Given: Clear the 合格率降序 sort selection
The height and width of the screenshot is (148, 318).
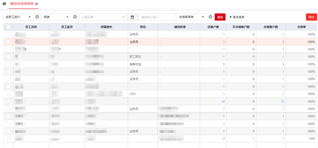Looking at the screenshot, I should (210, 17).
